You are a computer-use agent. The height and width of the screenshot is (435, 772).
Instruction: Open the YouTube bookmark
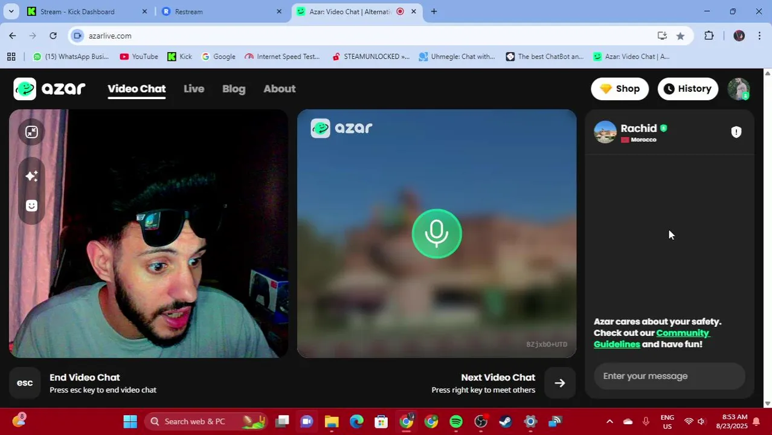139,57
